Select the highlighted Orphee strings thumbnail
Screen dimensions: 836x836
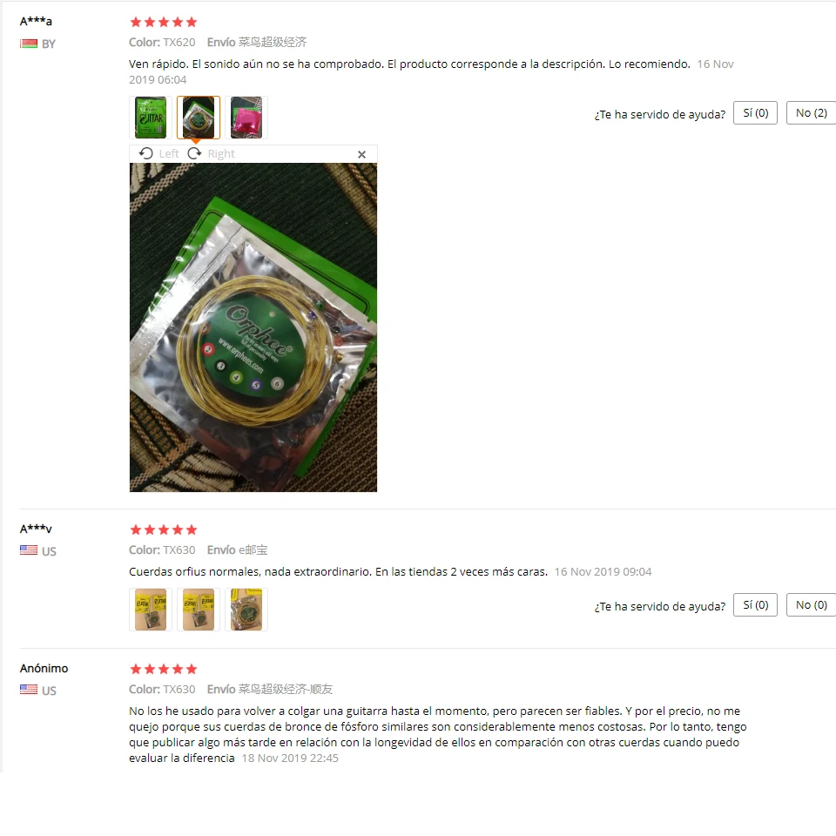(x=199, y=118)
